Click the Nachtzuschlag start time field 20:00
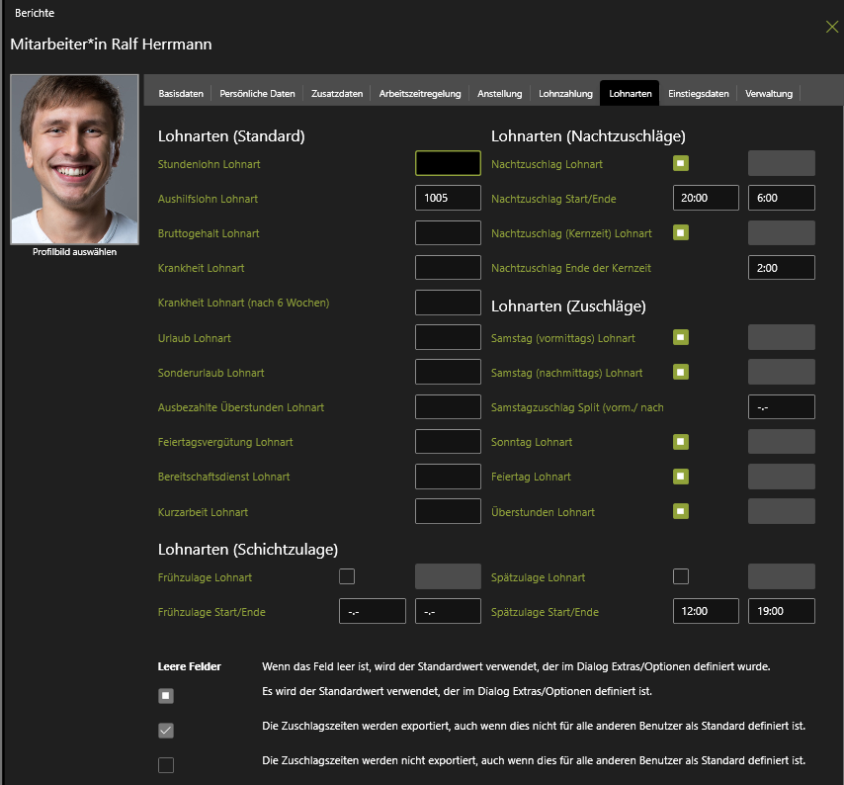The width and height of the screenshot is (844, 785). point(706,198)
